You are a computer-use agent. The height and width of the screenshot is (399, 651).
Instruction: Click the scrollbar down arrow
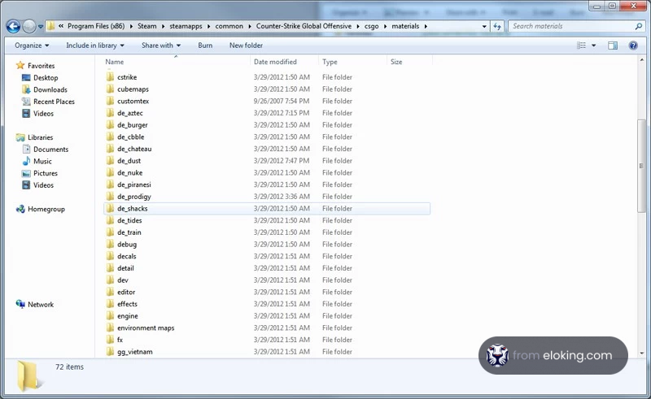(x=642, y=353)
